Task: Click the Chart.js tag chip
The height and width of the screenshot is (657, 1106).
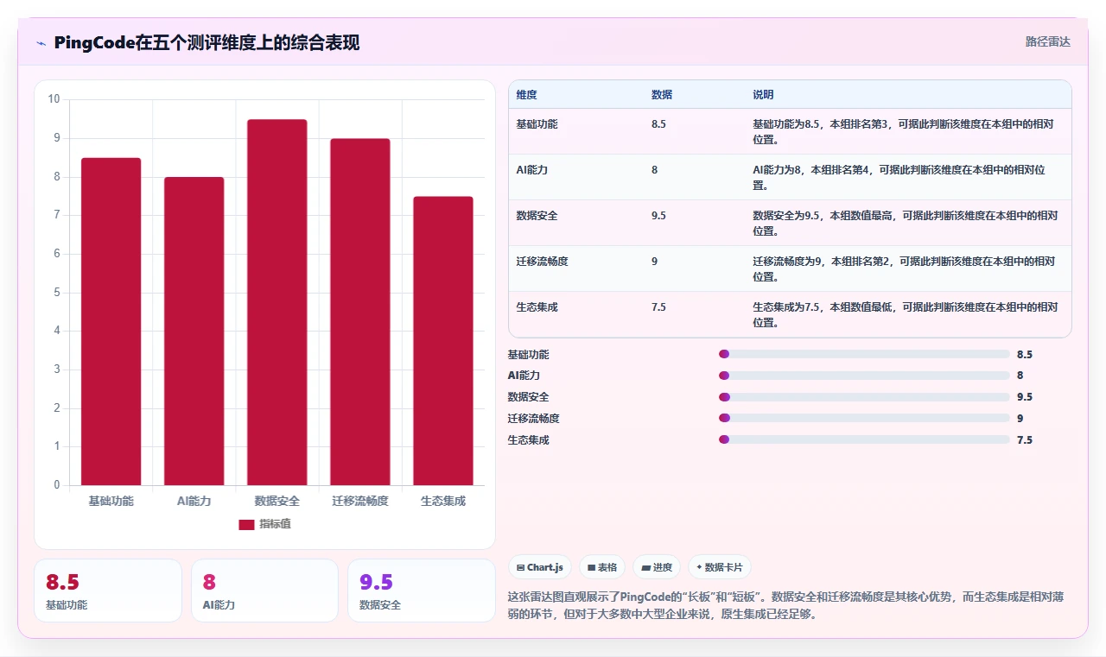Action: point(540,567)
